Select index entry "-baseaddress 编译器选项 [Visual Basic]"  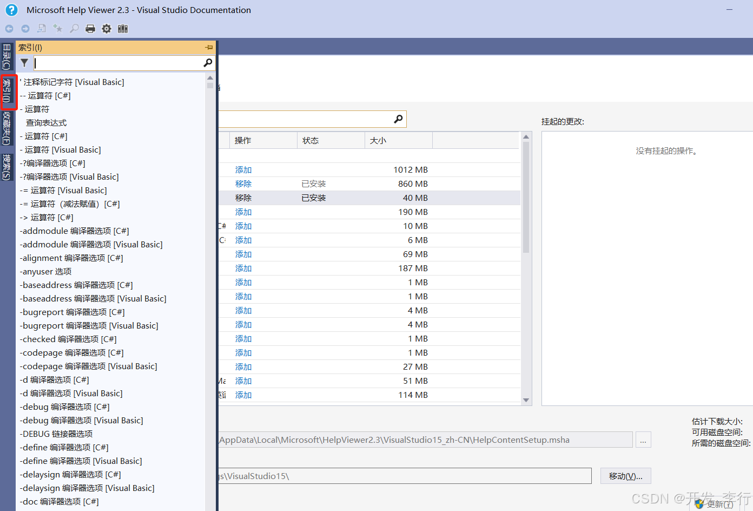click(x=93, y=299)
